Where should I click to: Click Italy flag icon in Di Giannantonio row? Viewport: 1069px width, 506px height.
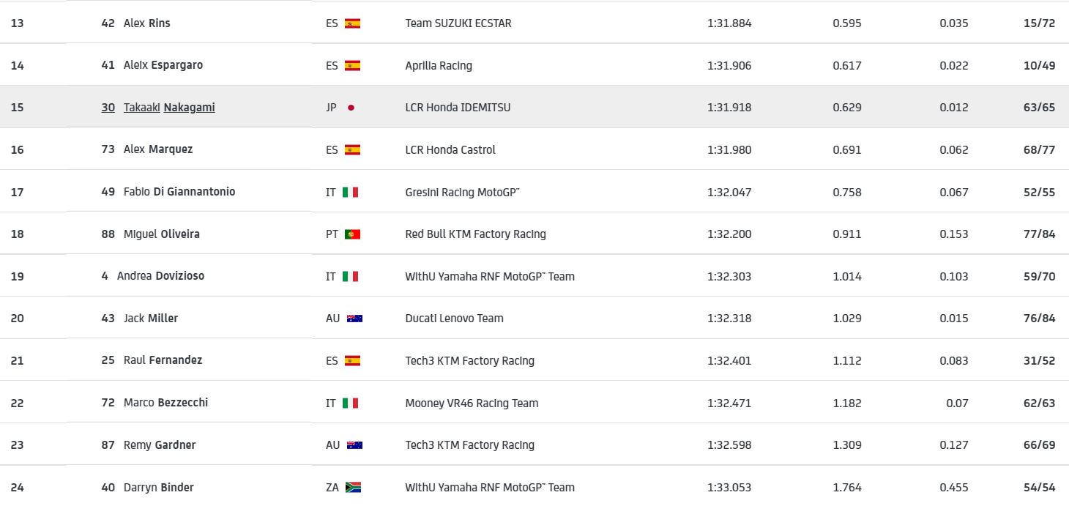351,192
